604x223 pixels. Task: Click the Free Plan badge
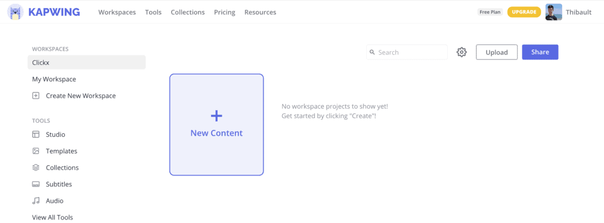pyautogui.click(x=490, y=12)
